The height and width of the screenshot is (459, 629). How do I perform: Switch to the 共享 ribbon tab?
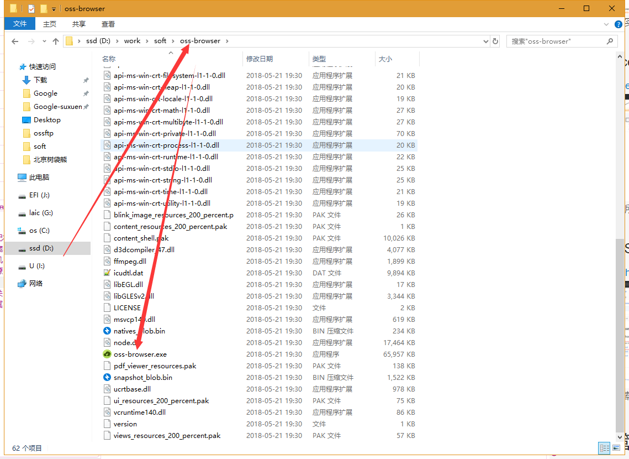(79, 24)
